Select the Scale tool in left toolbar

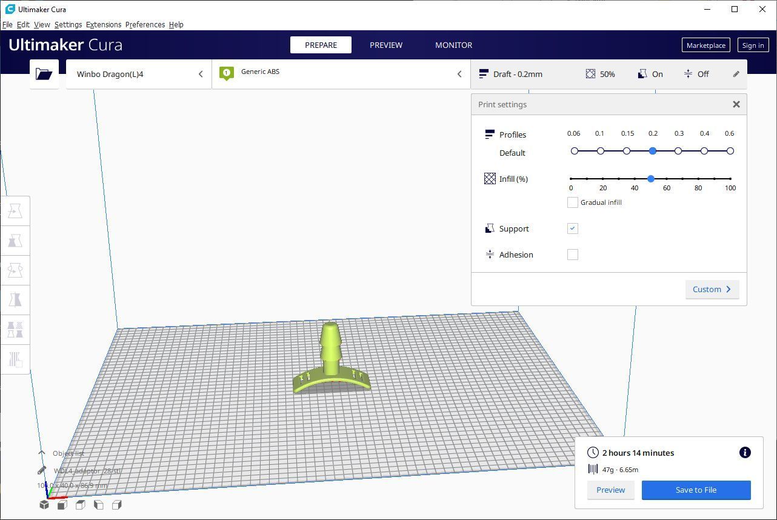[x=15, y=241]
